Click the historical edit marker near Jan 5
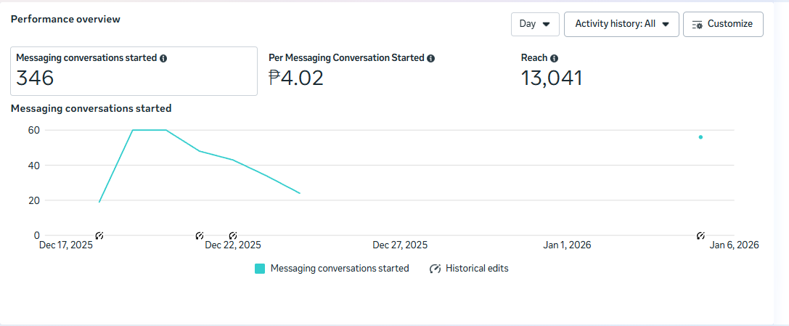Image resolution: width=789 pixels, height=326 pixels. (x=700, y=235)
